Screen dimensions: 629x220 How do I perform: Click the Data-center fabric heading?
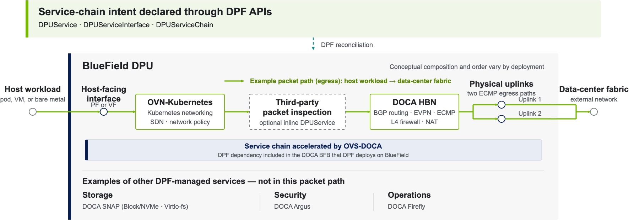pos(594,89)
